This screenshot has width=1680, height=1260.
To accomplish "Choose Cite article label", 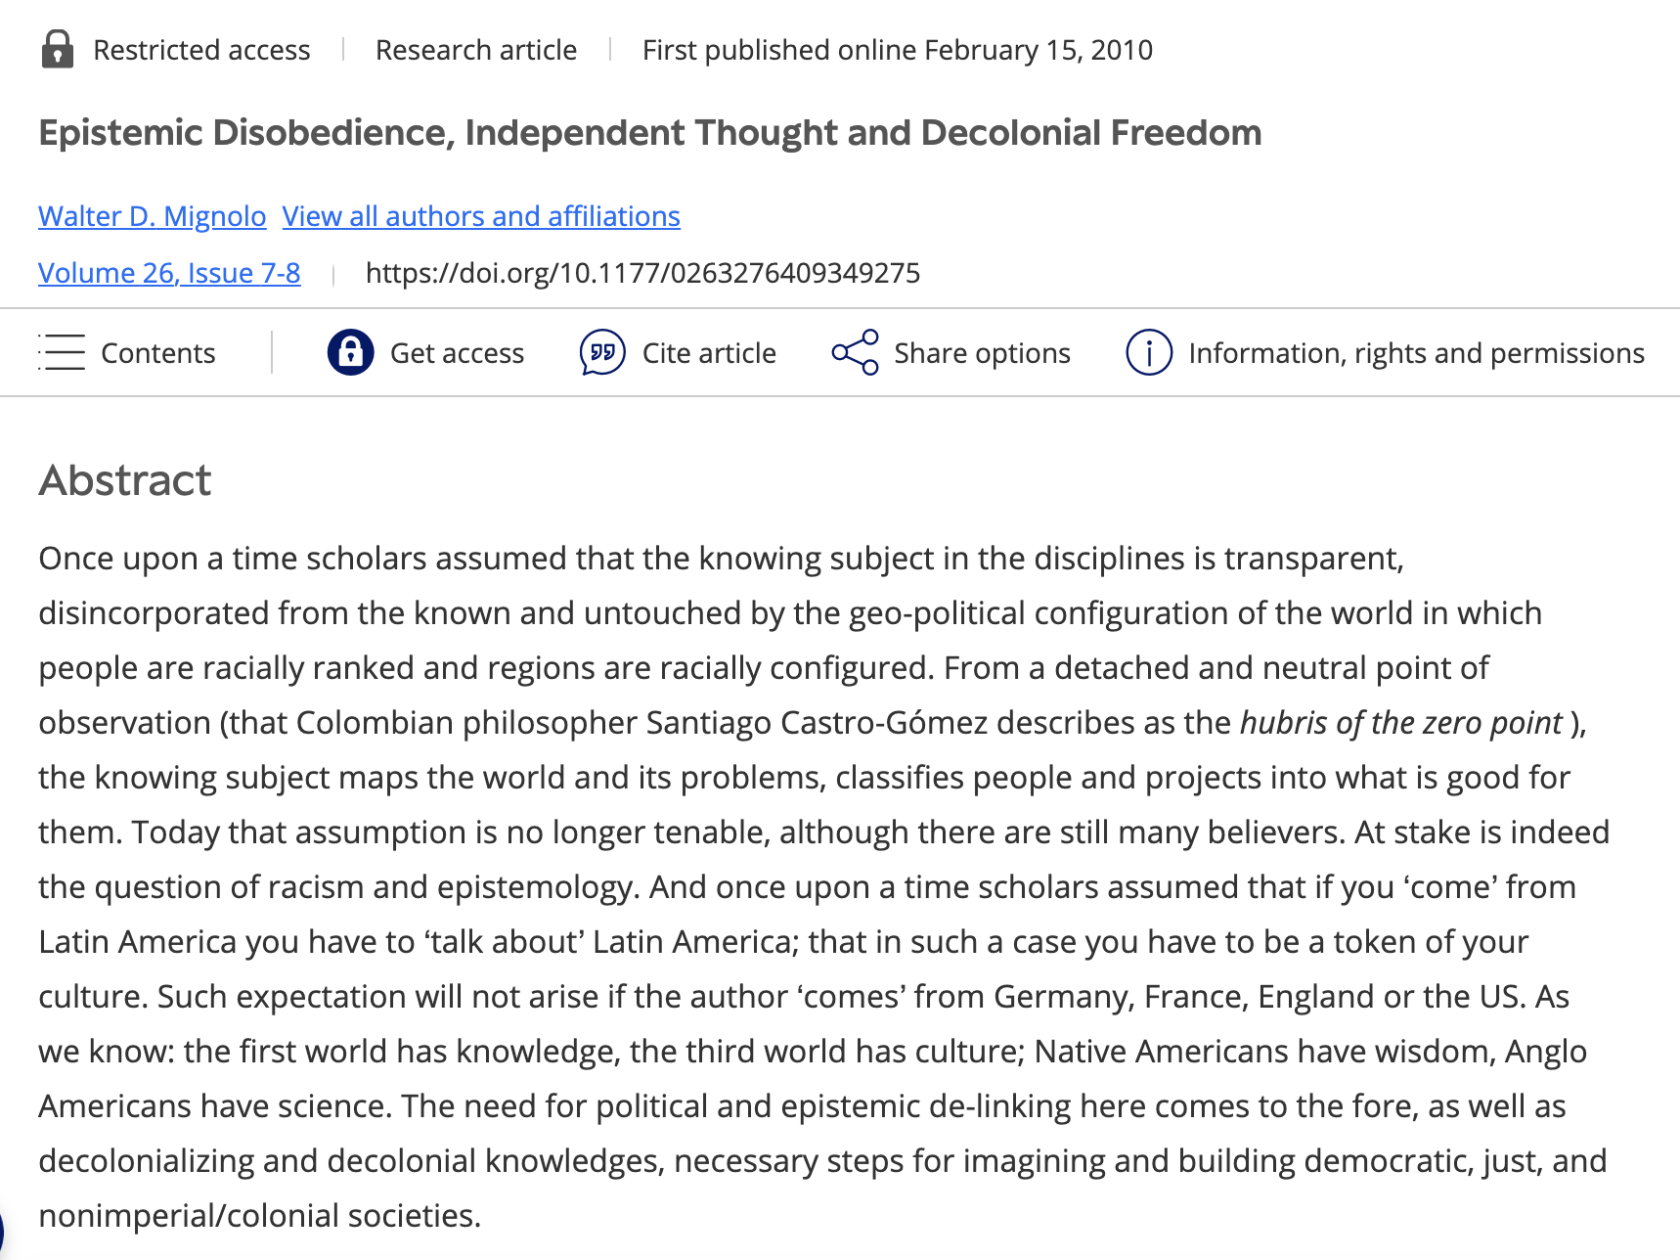I will click(709, 353).
